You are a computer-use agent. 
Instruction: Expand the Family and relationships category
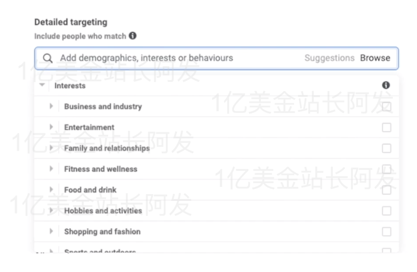[x=51, y=148]
